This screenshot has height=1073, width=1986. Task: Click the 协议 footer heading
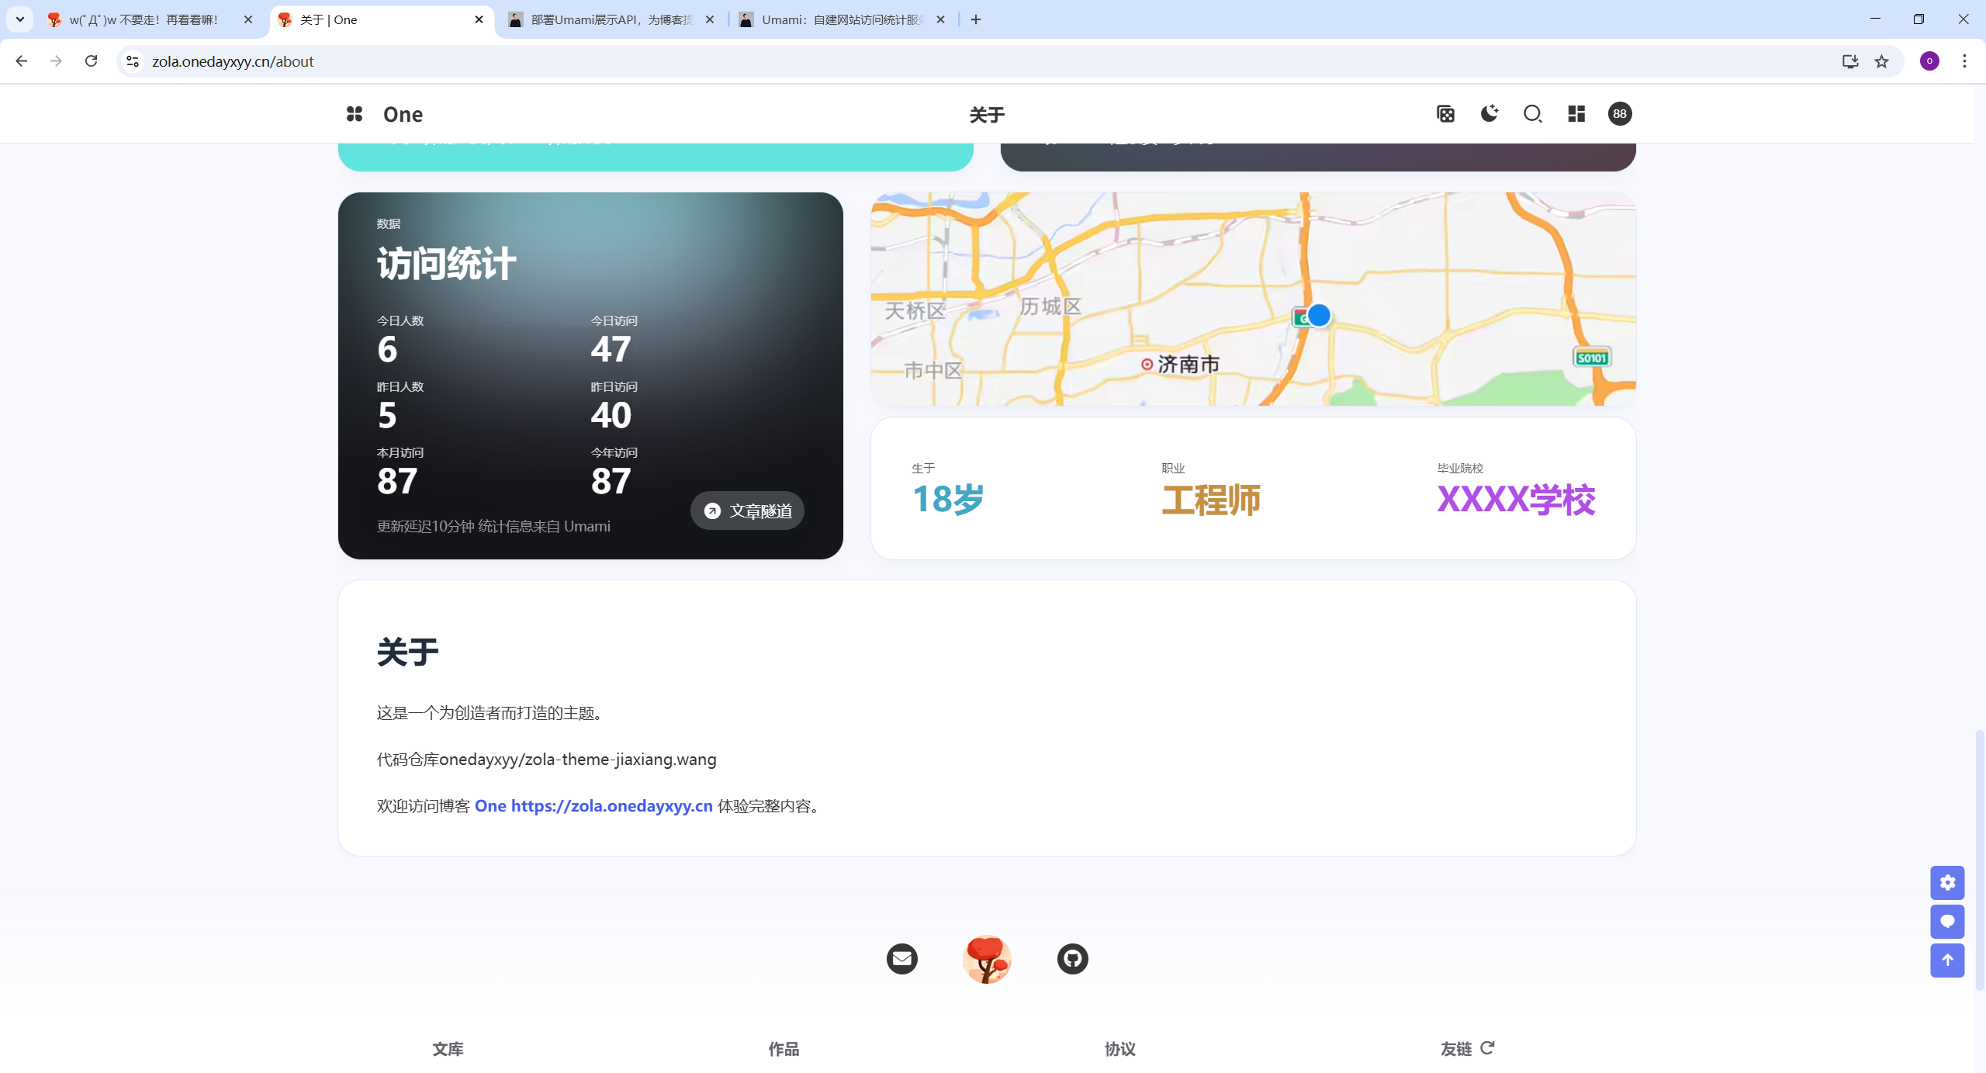pos(1120,1049)
